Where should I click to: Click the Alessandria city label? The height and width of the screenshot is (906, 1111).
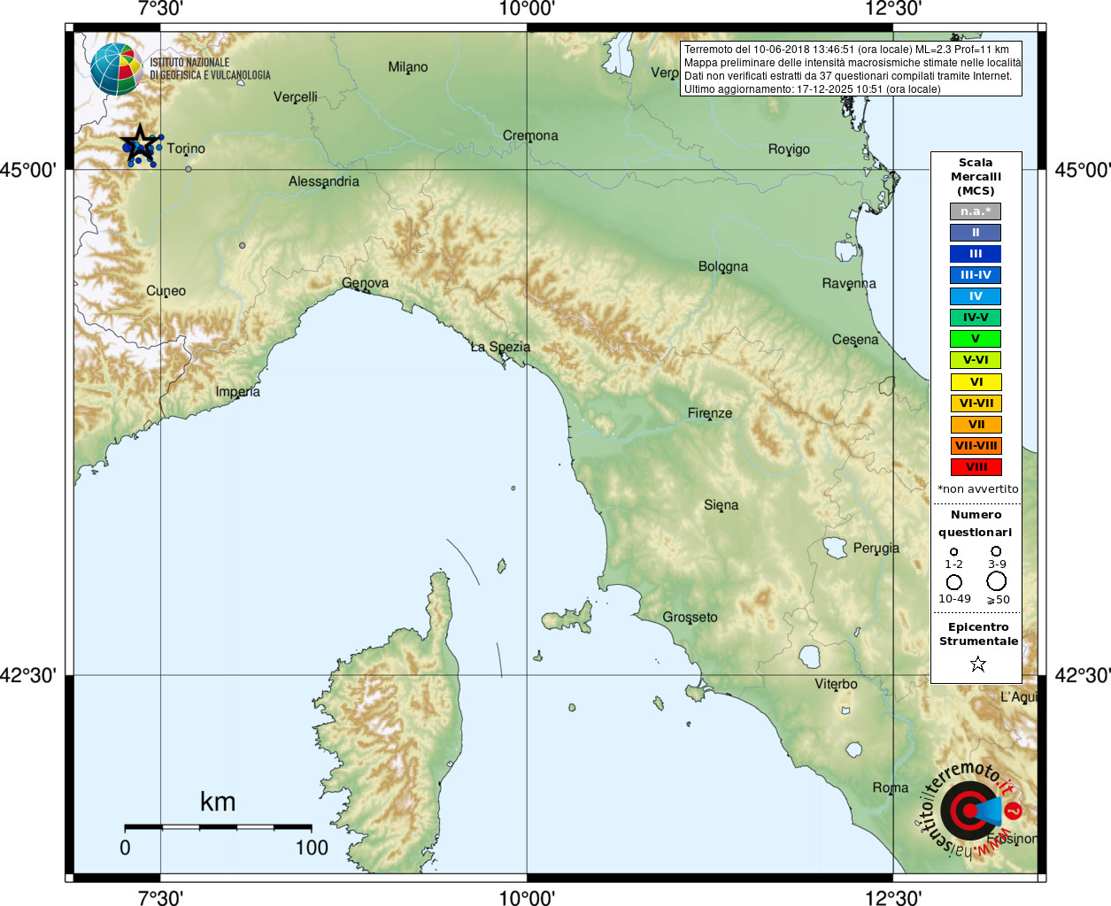324,181
